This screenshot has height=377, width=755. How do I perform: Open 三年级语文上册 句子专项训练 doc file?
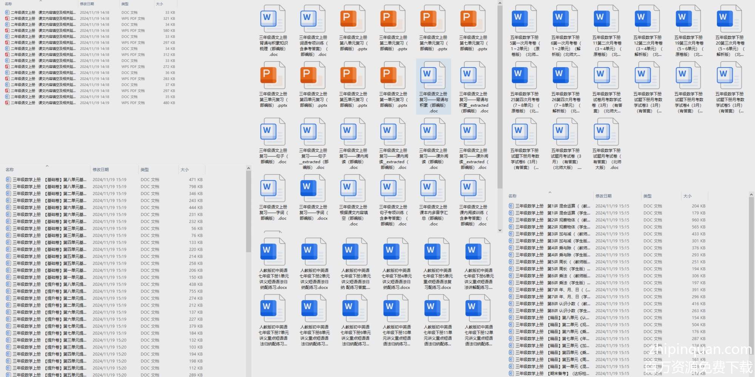393,189
